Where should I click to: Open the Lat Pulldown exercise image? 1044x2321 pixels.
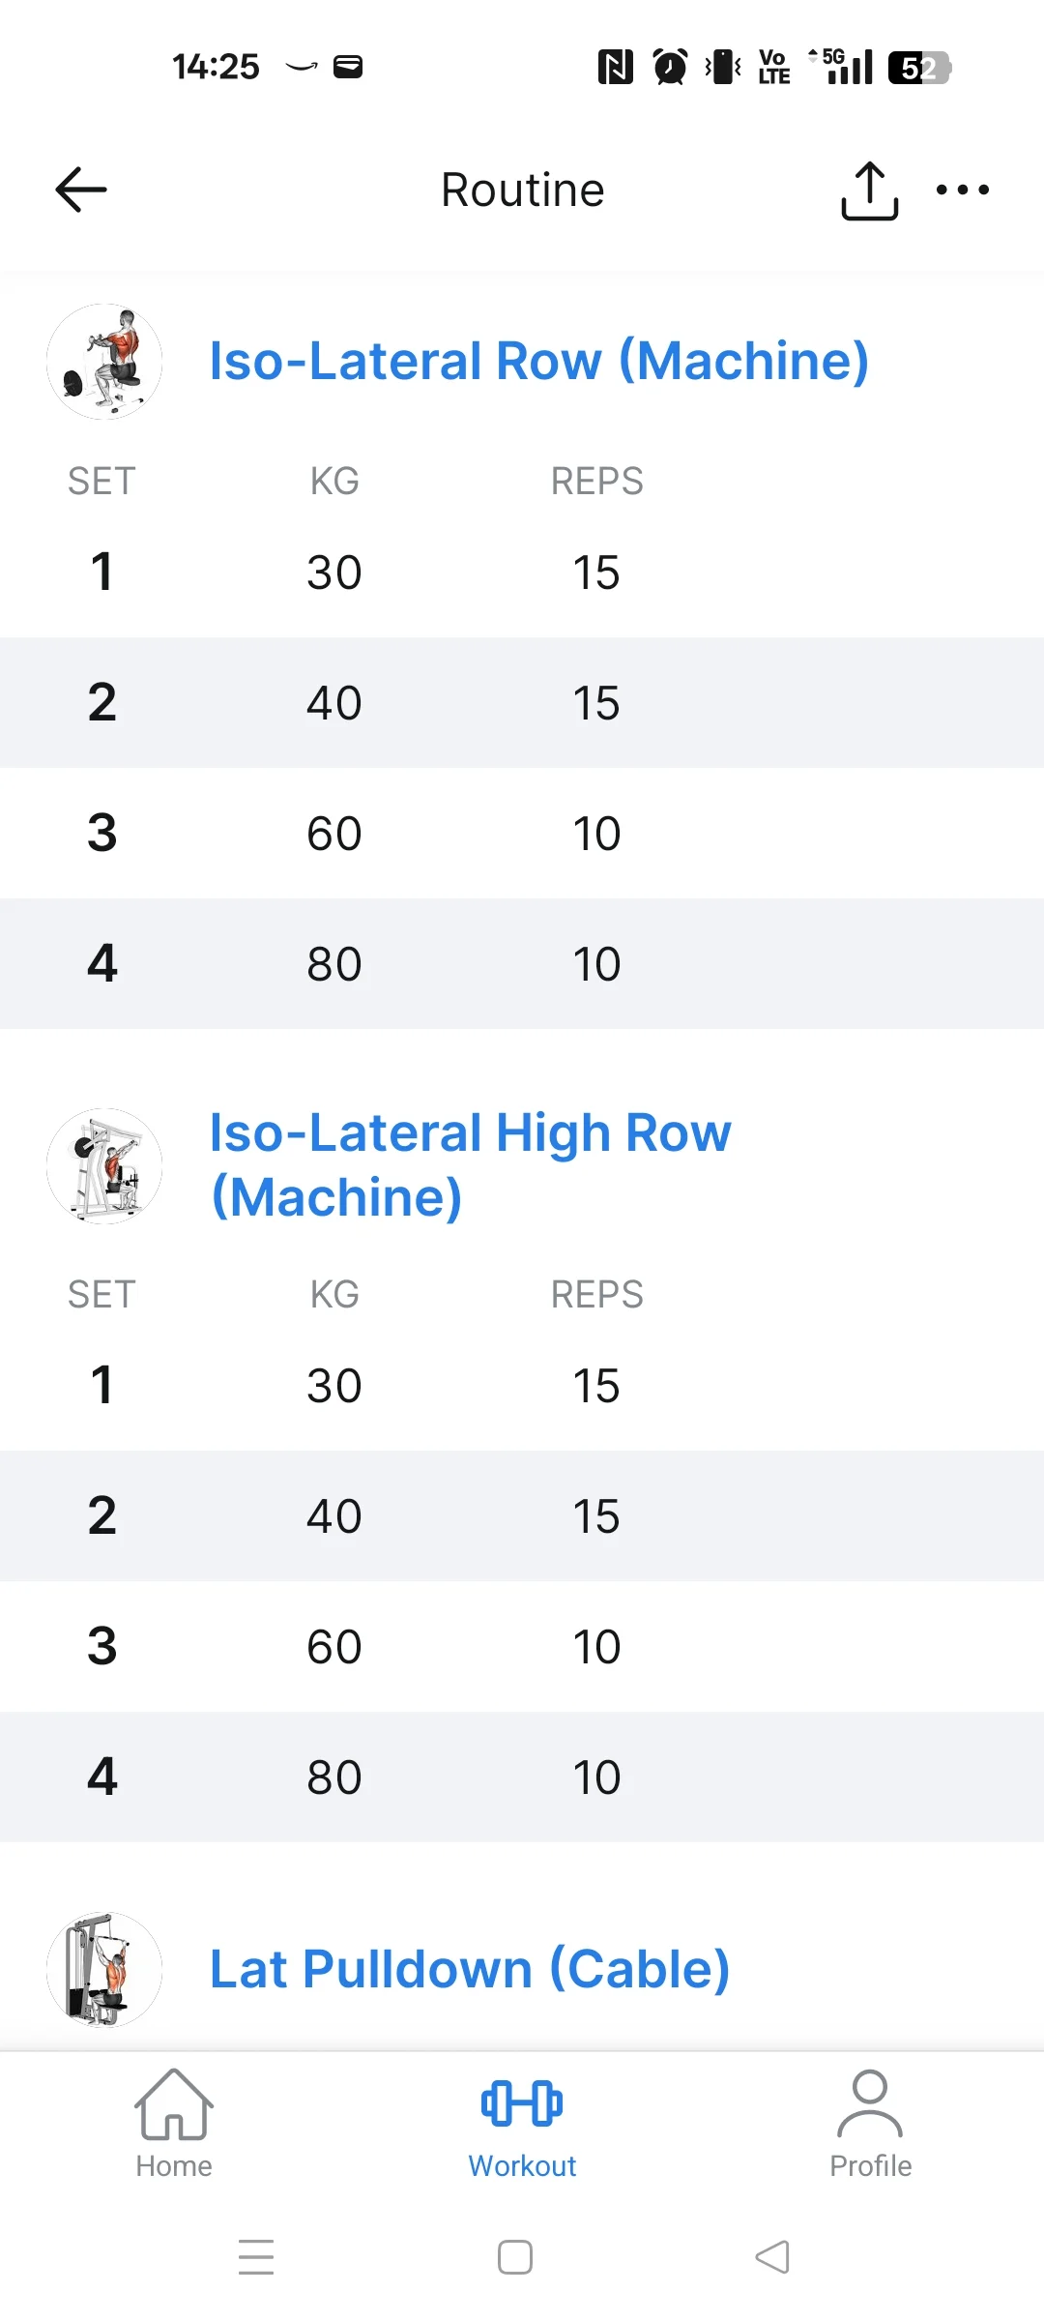click(104, 1969)
